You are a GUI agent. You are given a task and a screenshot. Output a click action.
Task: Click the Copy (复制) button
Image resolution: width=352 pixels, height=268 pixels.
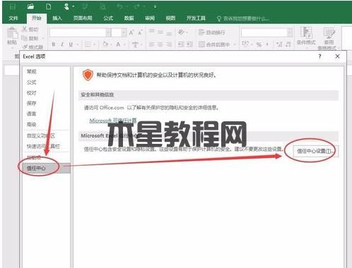tap(30, 38)
